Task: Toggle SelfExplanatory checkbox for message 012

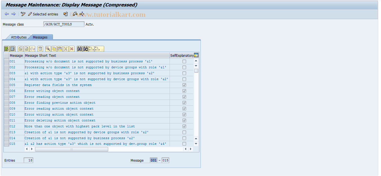Action: pyautogui.click(x=184, y=126)
